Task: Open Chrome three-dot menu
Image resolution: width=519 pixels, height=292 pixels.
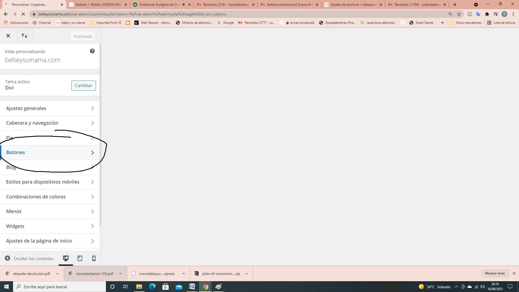Action: click(x=513, y=14)
